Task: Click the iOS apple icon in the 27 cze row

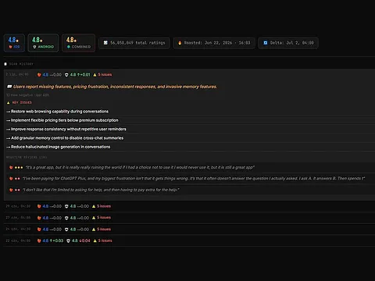Action: [x=39, y=218]
